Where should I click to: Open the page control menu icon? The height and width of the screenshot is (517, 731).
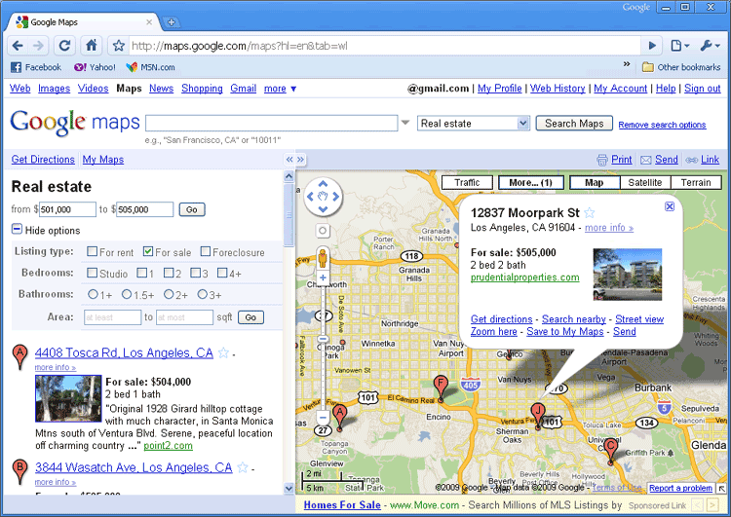679,46
